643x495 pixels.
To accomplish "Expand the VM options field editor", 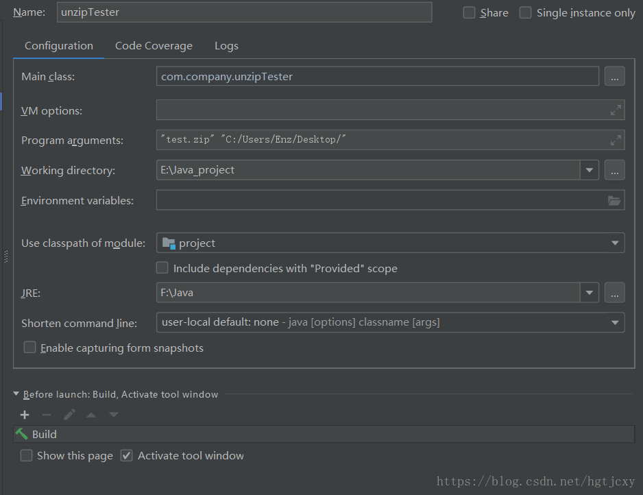I will (x=616, y=110).
